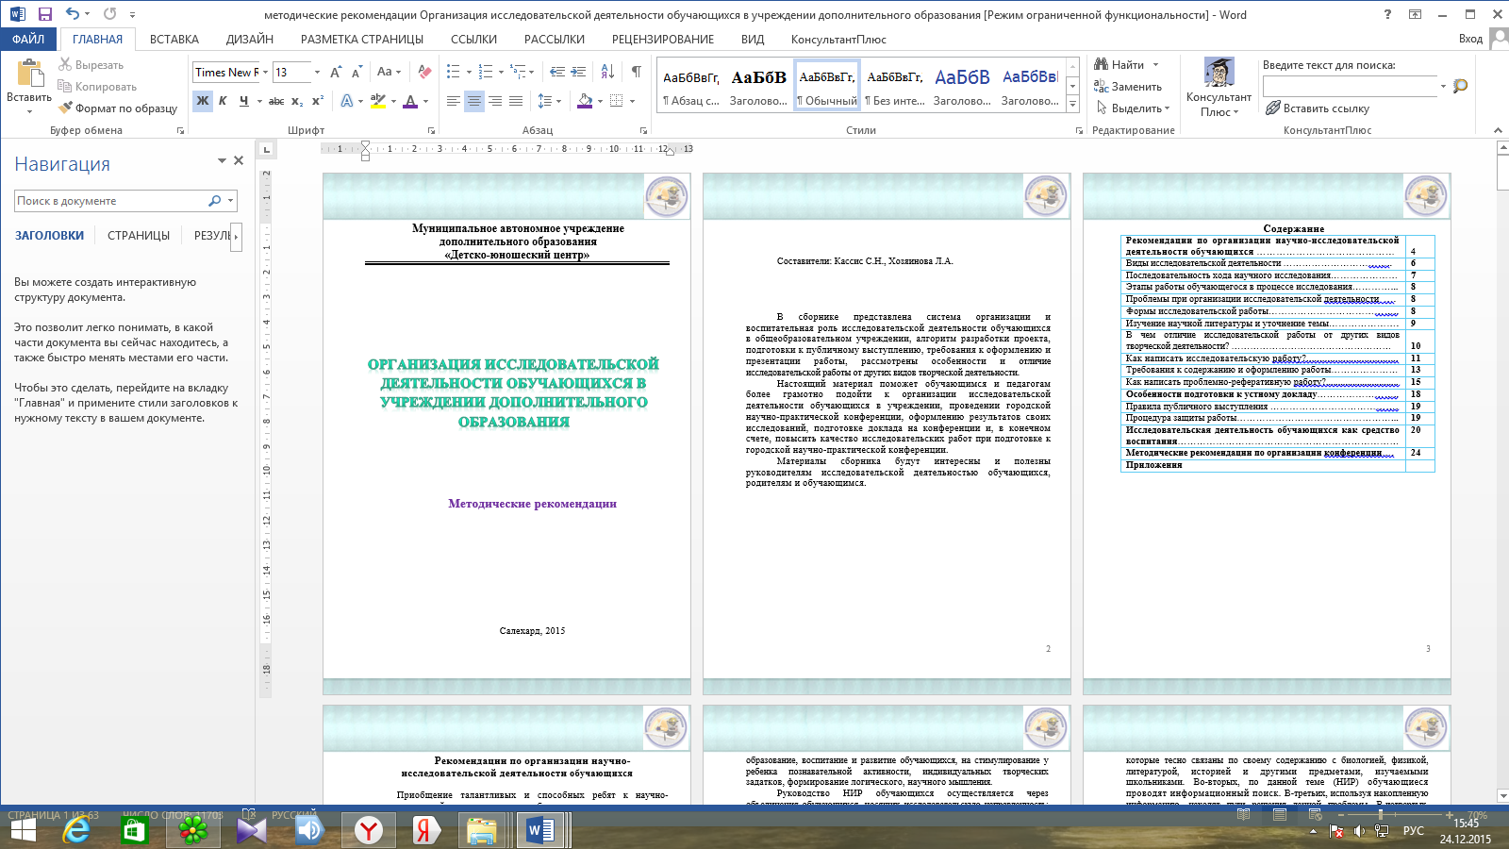Viewport: 1509px width, 849px height.
Task: Click Replace (Заменить) in Editing group
Action: coord(1128,87)
